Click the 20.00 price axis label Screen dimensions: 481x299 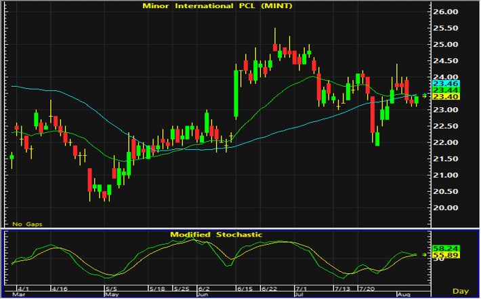click(x=445, y=208)
